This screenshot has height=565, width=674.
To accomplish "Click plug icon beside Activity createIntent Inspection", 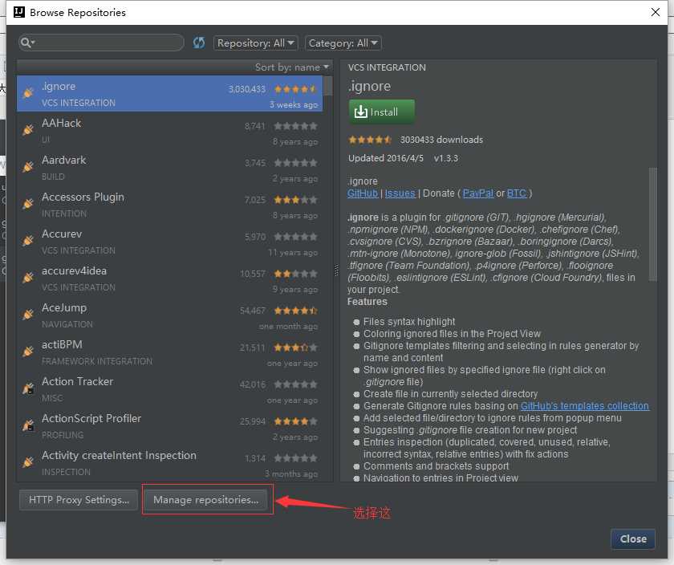I will pyautogui.click(x=28, y=462).
